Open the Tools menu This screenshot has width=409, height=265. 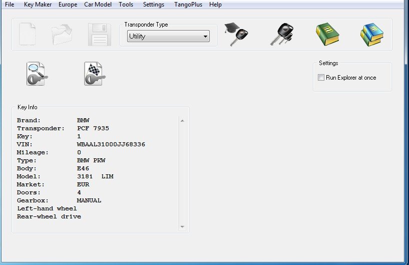click(x=126, y=5)
